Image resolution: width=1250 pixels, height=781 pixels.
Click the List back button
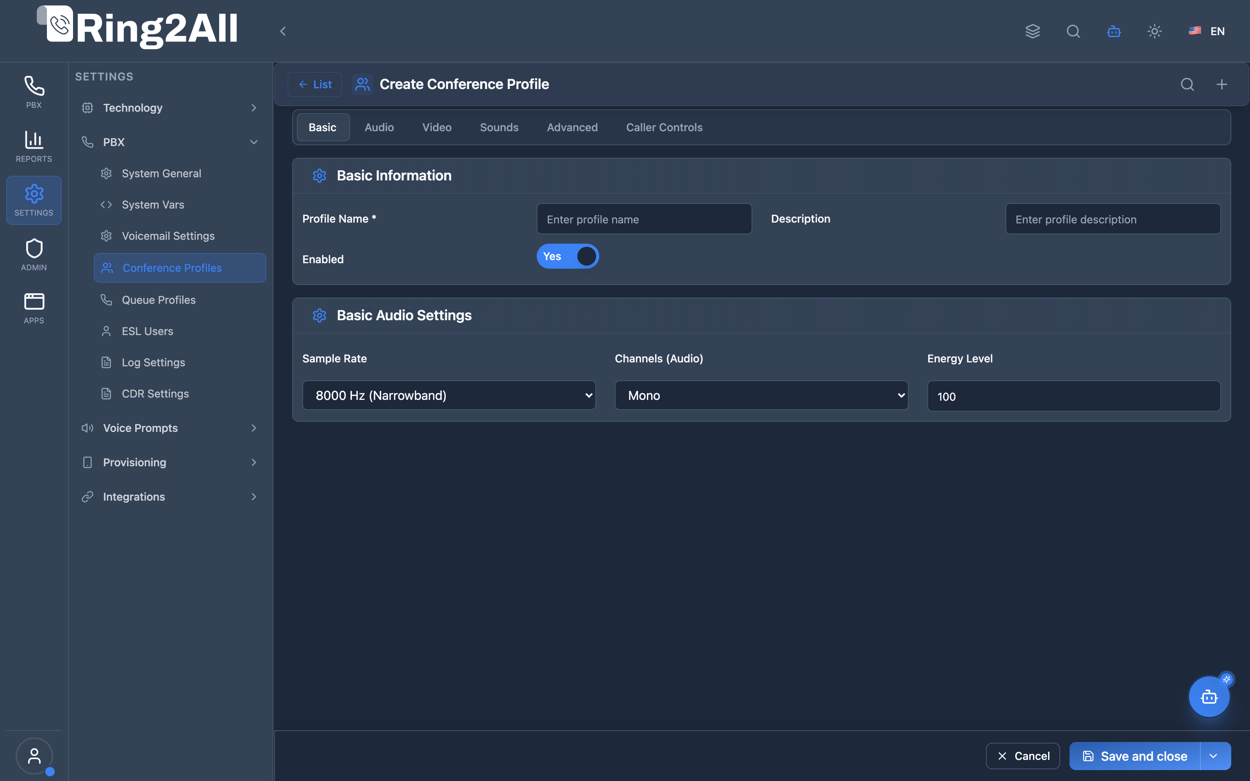tap(314, 84)
